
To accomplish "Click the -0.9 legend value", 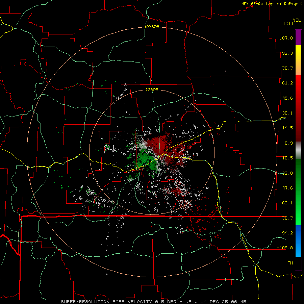I will point(287,143).
